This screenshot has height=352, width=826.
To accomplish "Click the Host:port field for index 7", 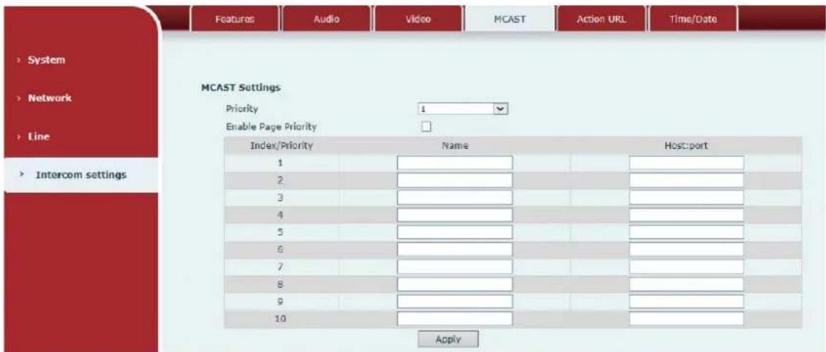I will pyautogui.click(x=686, y=267).
